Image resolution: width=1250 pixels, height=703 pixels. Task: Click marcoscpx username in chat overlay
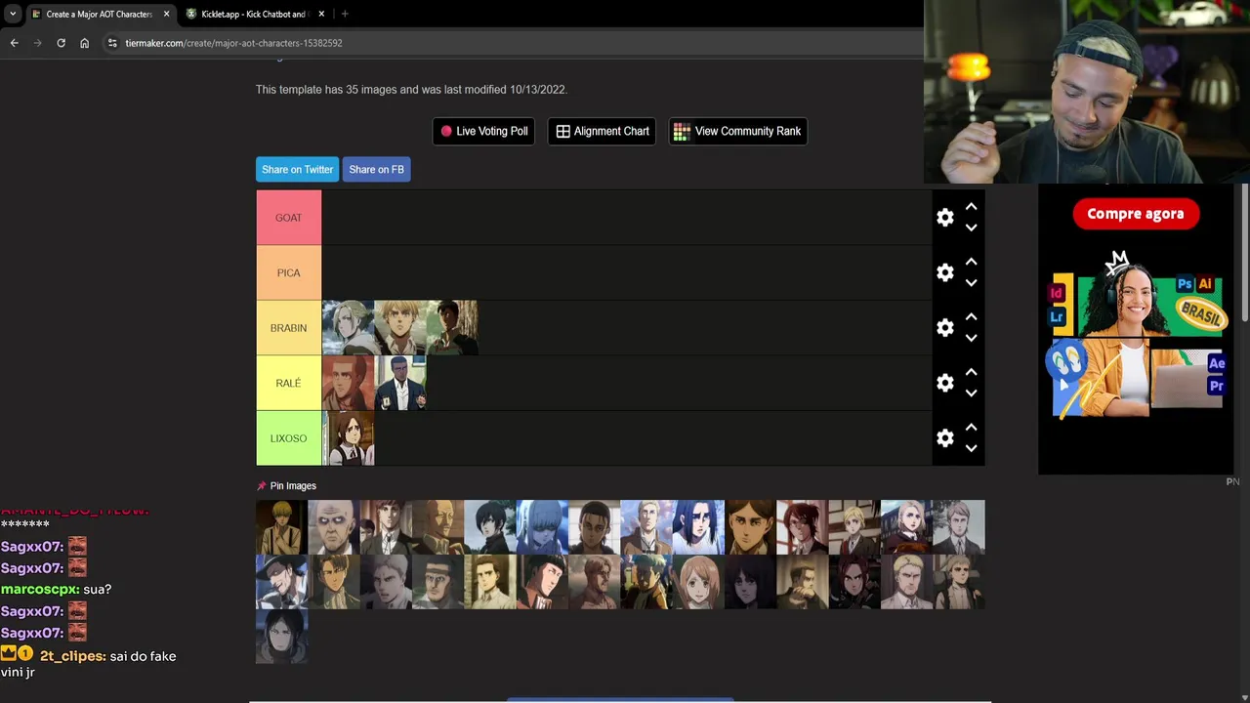coord(39,590)
